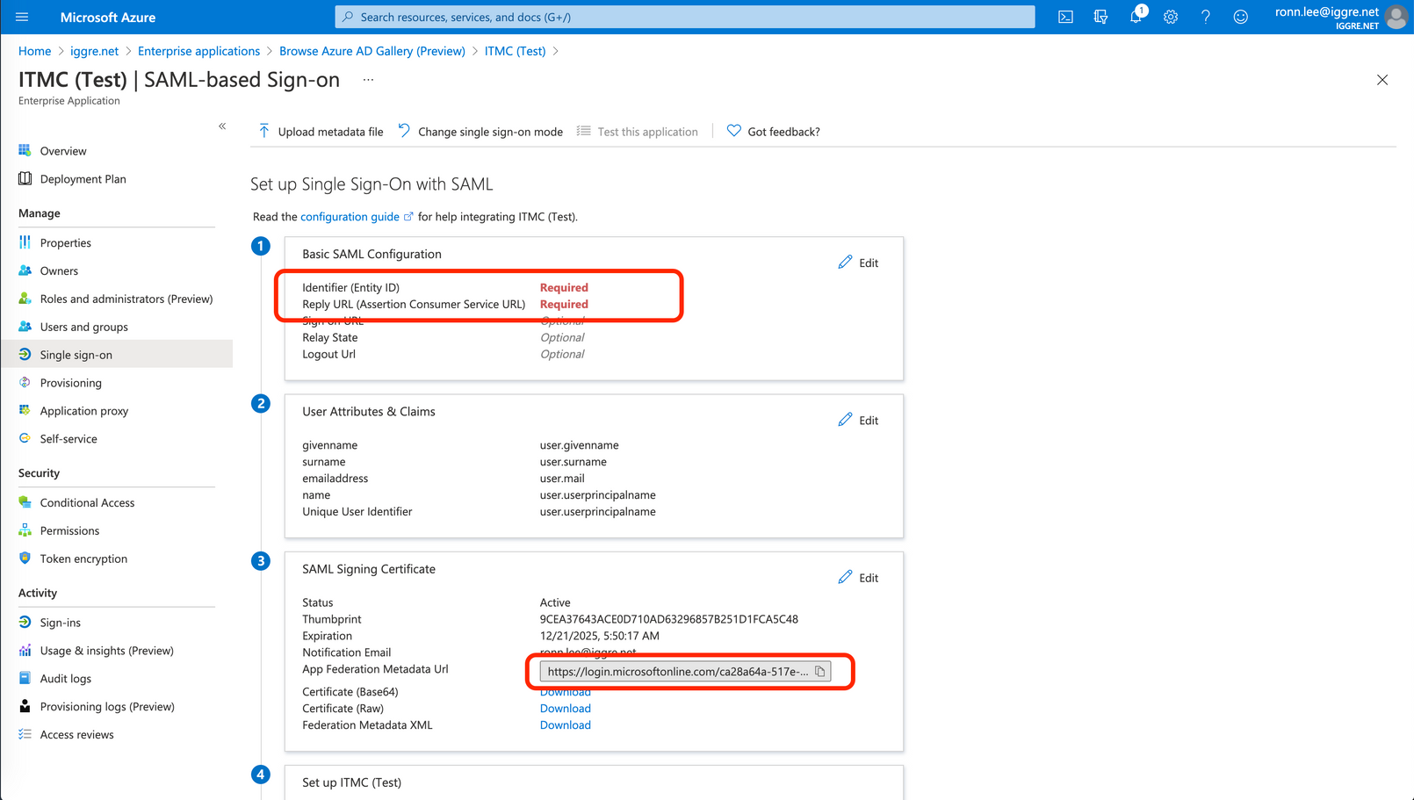
Task: Go to the Home breadcrumb
Action: [35, 51]
